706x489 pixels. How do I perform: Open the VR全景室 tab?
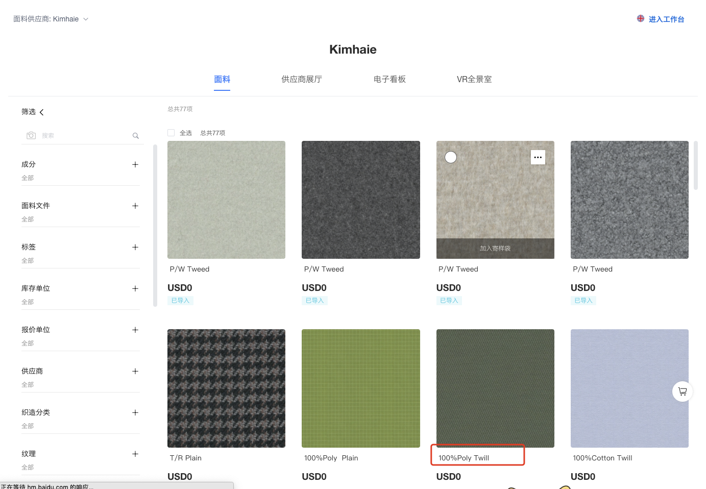[474, 79]
